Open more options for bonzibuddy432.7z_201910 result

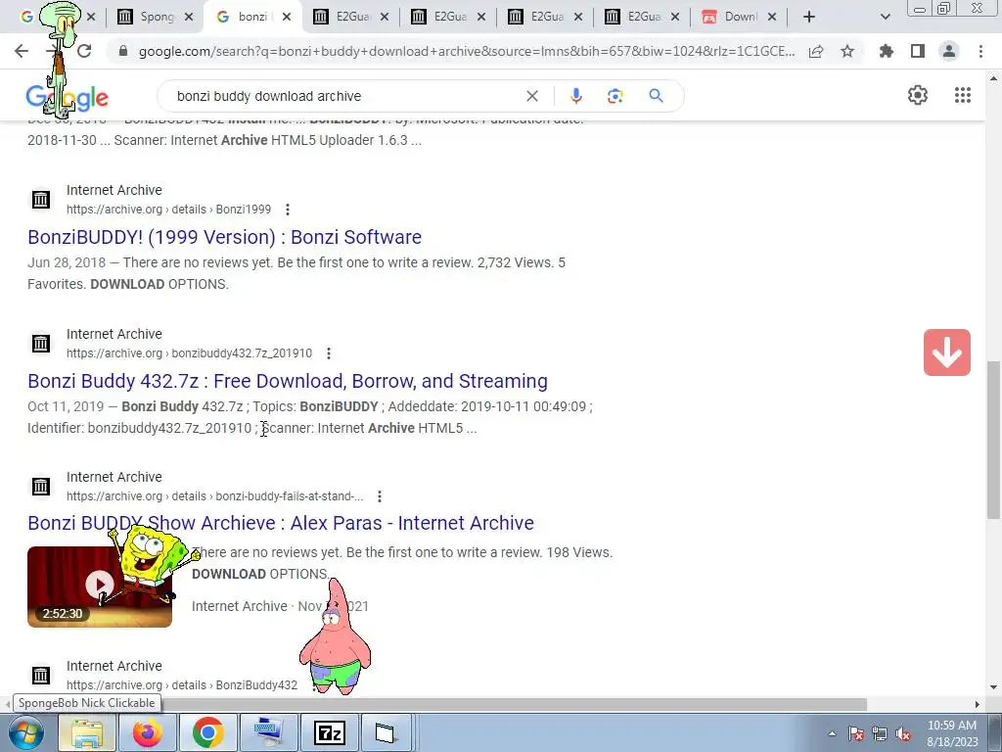pos(329,352)
